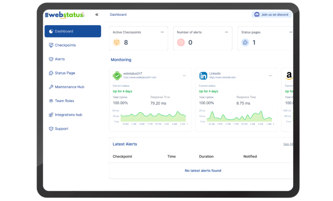Viewport: 333px width, 201px height.
Task: Click the webstatus247 green checkmark icon
Action: (117, 76)
